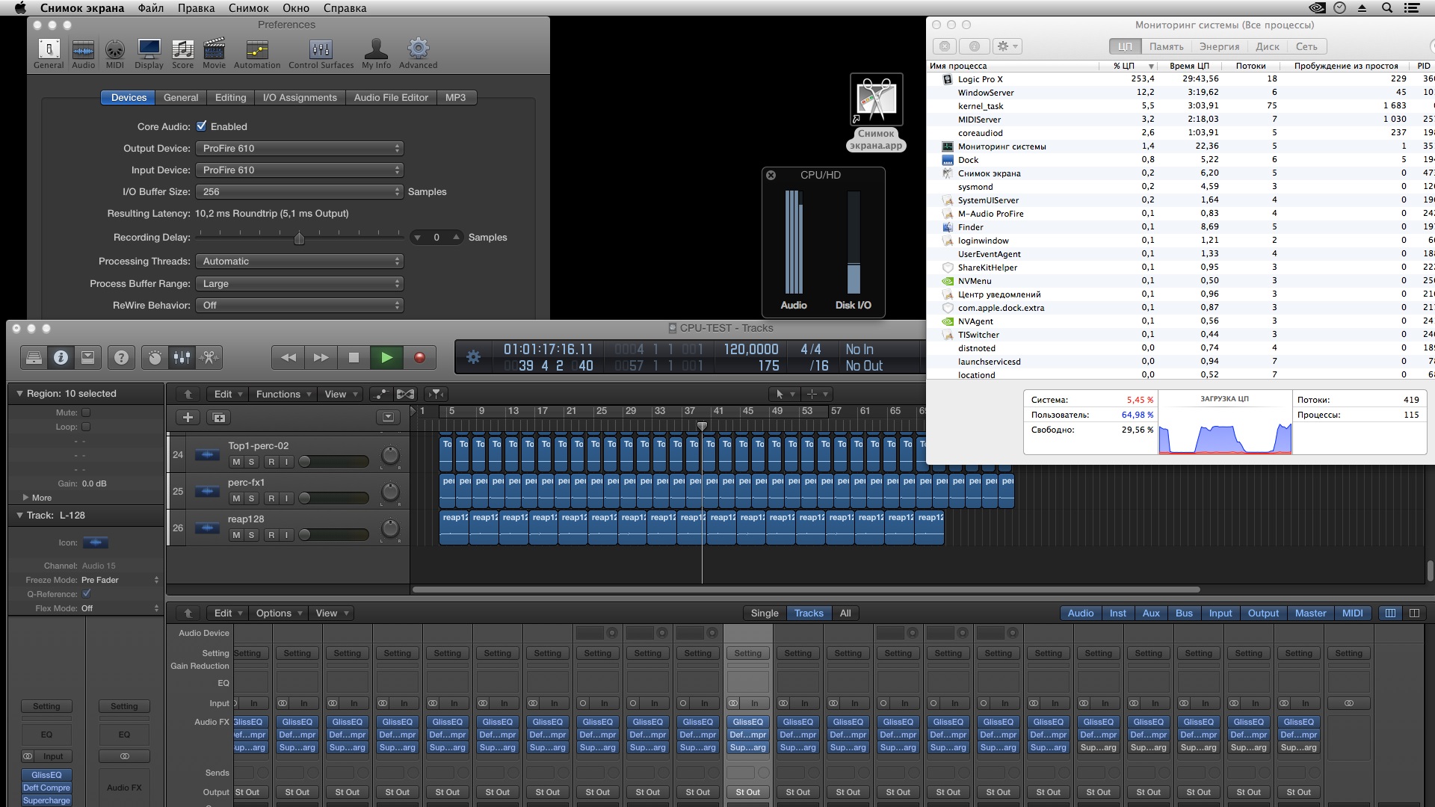Open the Library button in control bar
The image size is (1435, 807).
pos(34,358)
